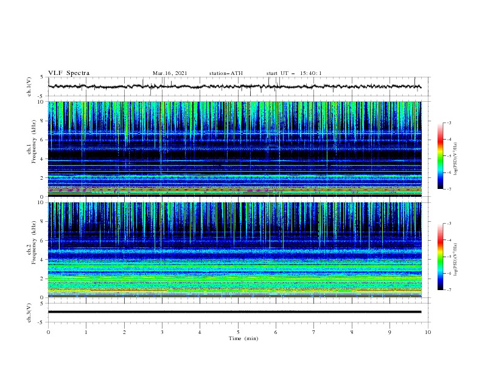The width and height of the screenshot is (482, 373).
Task: Click the 'Time (min)' axis label
Action: [x=243, y=338]
